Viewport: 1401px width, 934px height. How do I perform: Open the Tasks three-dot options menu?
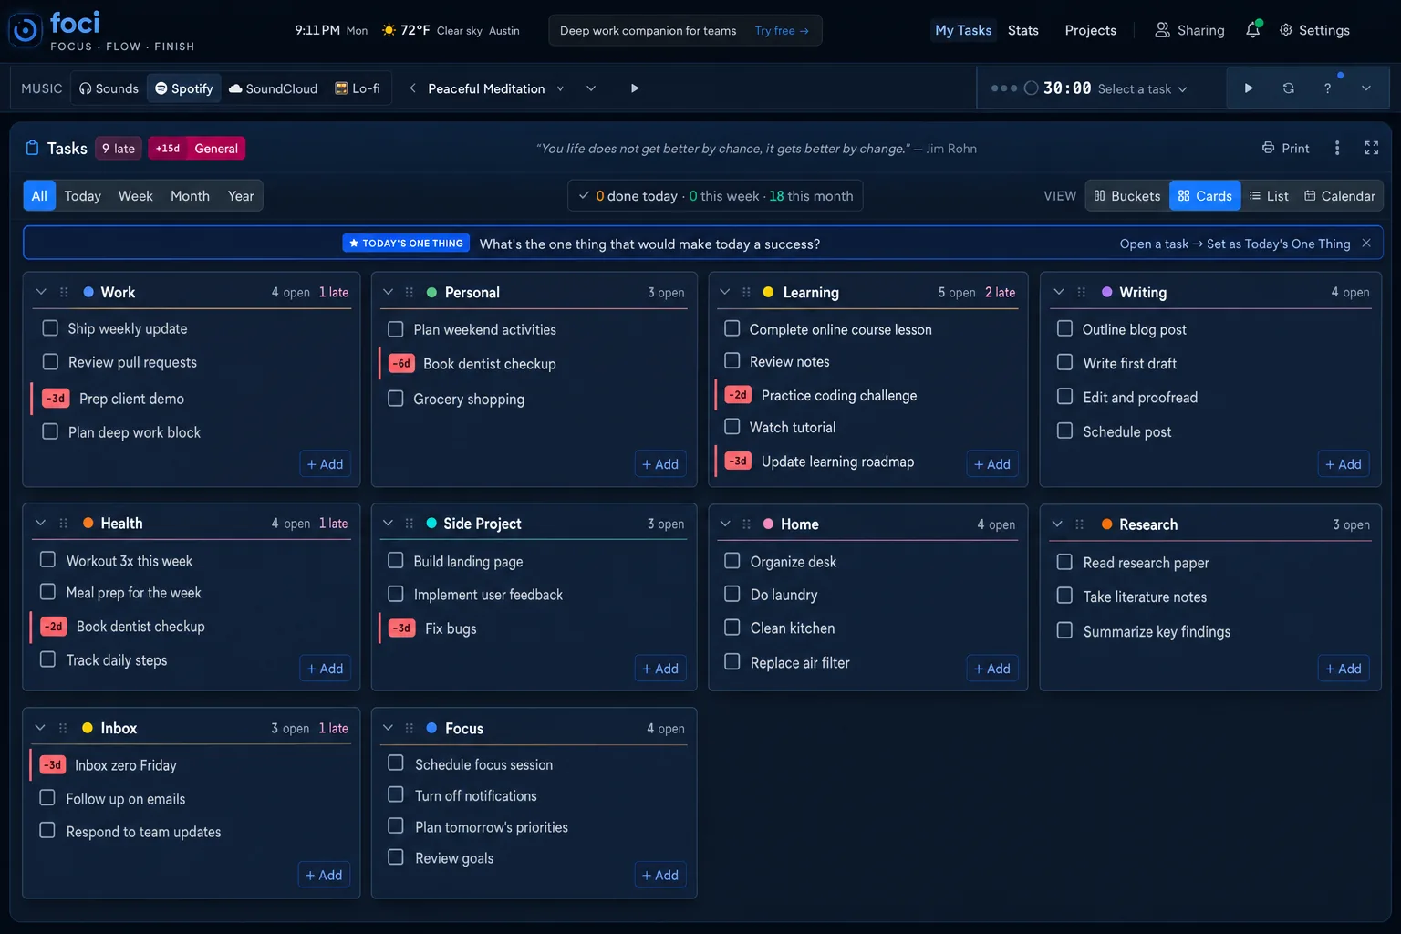tap(1337, 148)
